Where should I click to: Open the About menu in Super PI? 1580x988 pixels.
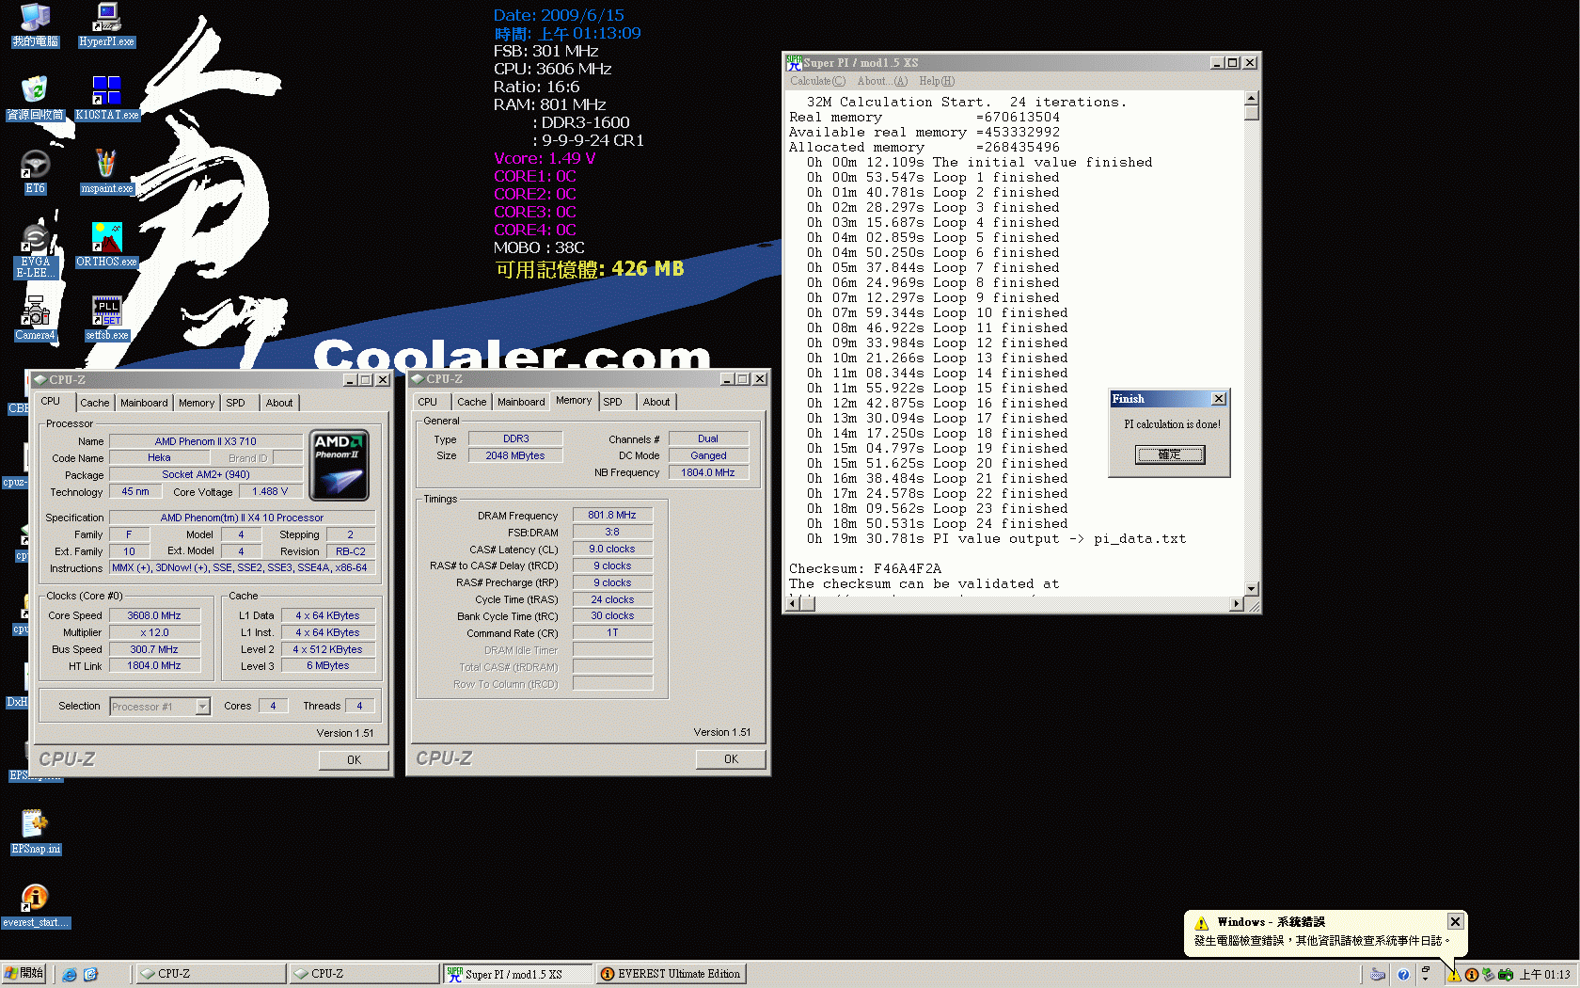(882, 81)
